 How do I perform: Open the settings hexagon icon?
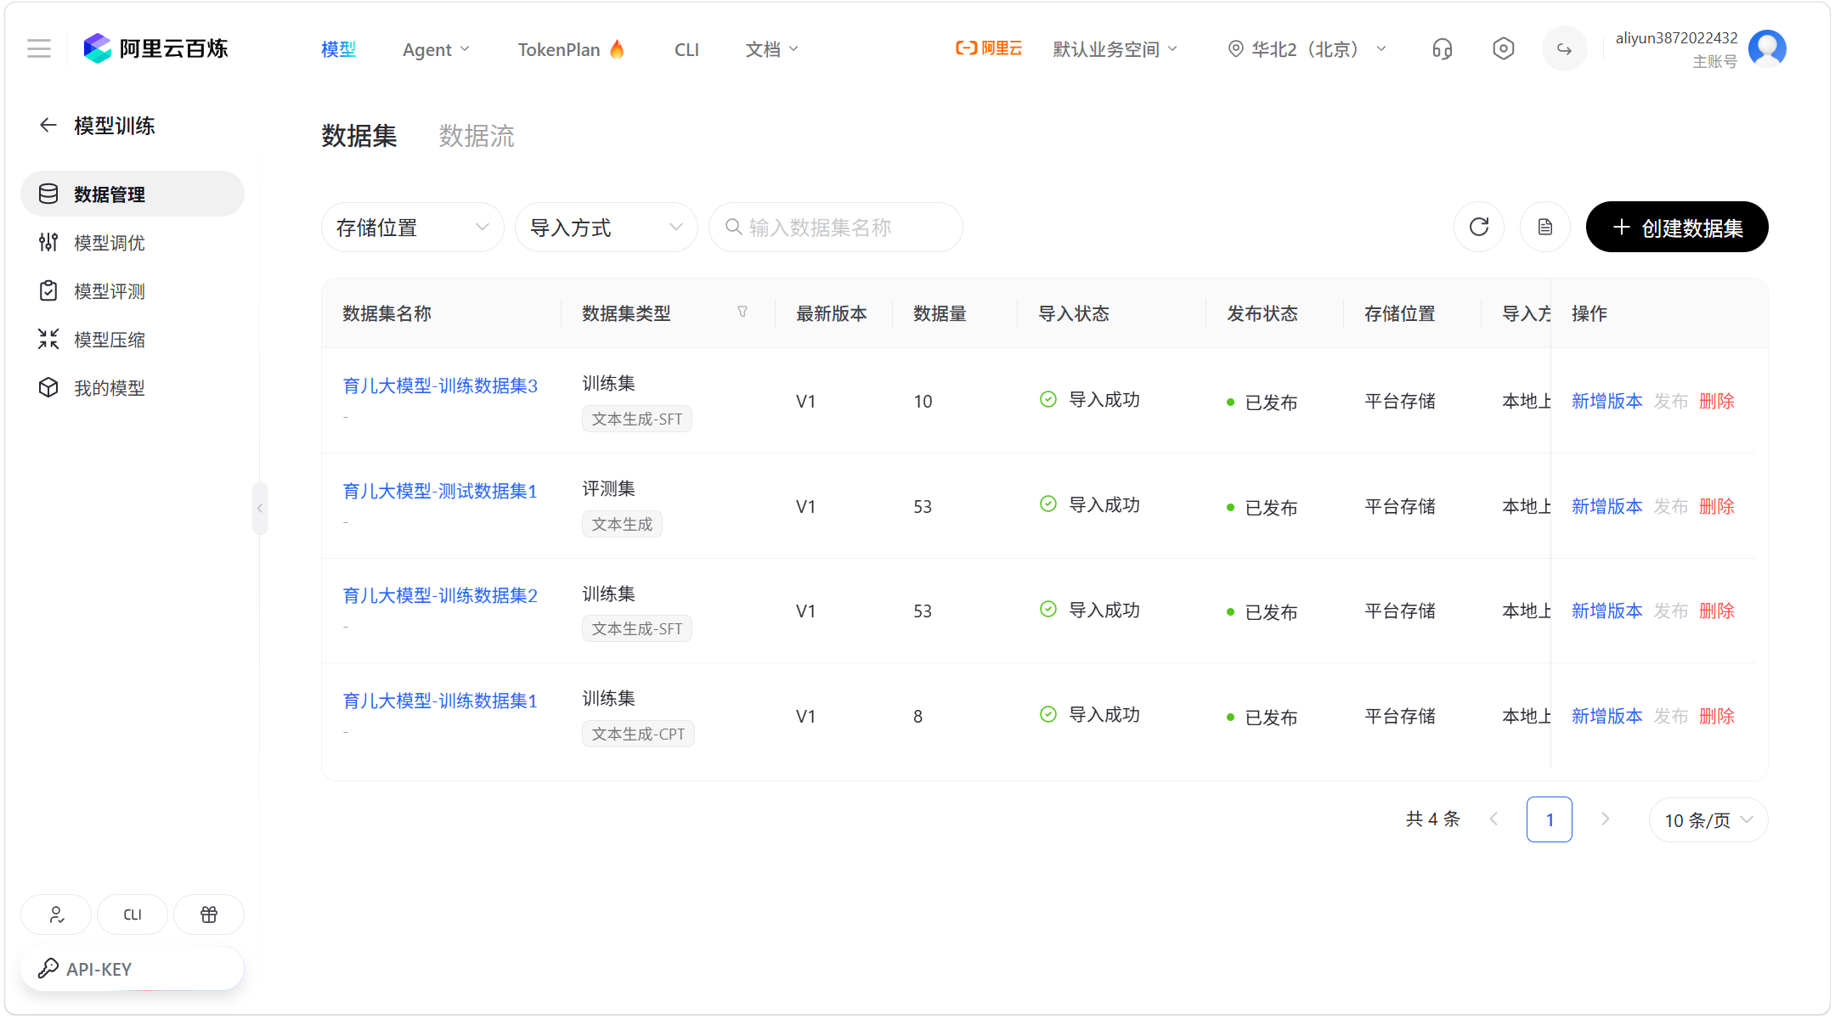(x=1504, y=49)
